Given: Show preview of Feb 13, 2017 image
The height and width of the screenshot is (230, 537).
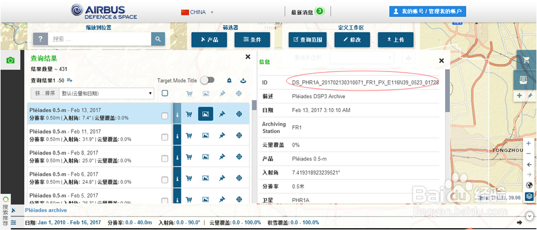Looking at the screenshot, I should (206, 114).
